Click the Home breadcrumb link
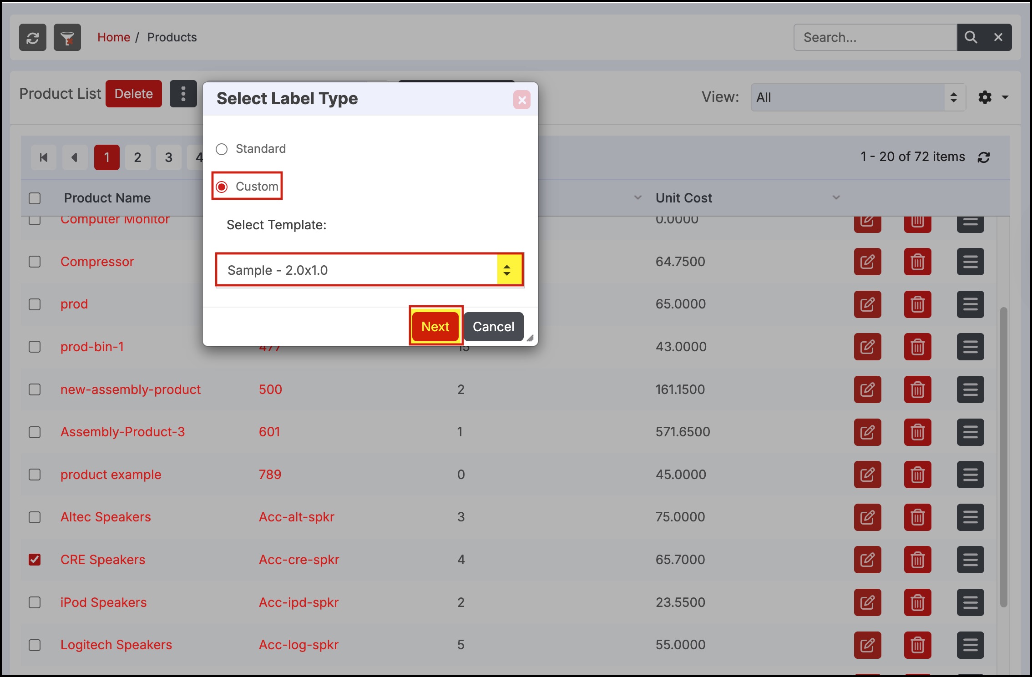Image resolution: width=1032 pixels, height=677 pixels. click(114, 37)
